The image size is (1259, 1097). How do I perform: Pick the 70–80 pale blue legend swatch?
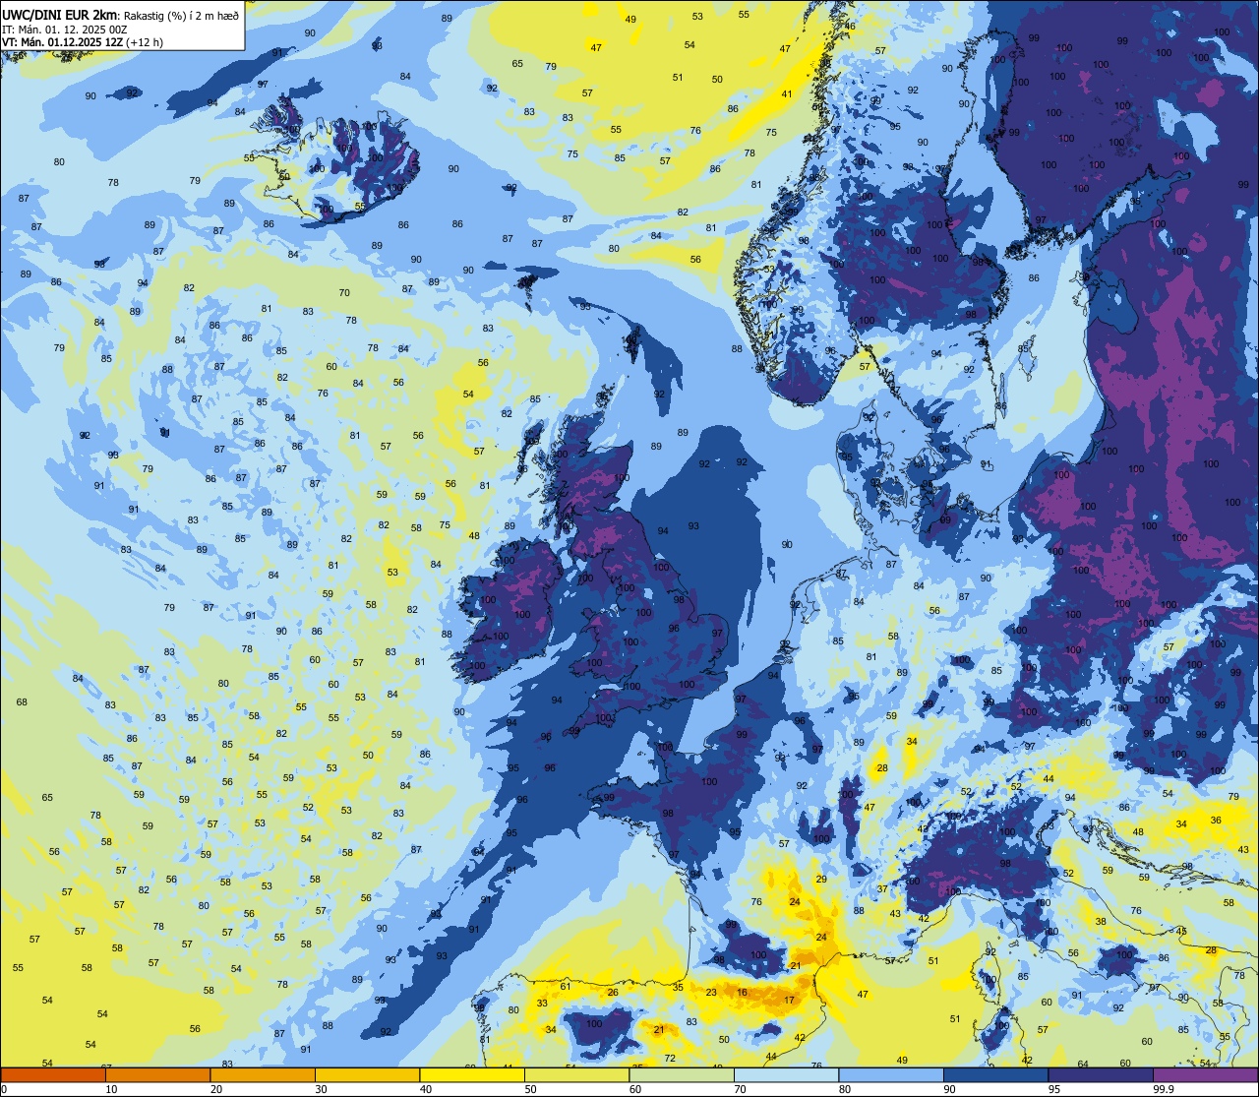pos(786,1074)
